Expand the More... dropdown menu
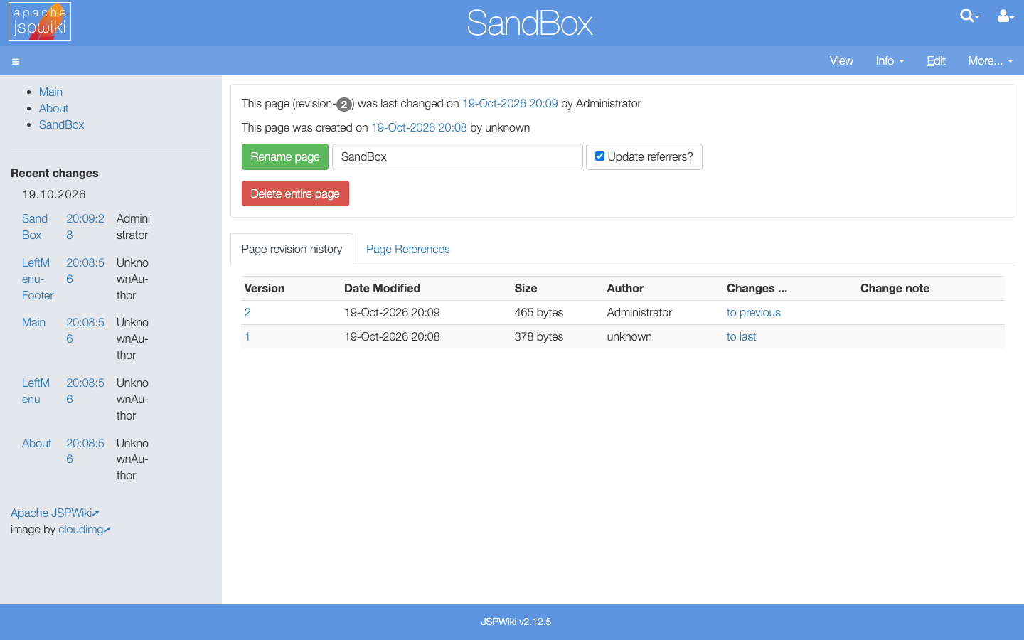 coord(991,60)
